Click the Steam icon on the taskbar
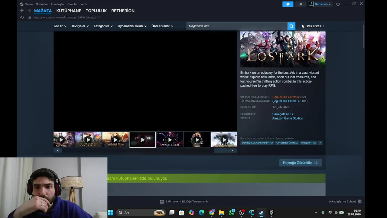This screenshot has width=387, height=218. [x=261, y=213]
